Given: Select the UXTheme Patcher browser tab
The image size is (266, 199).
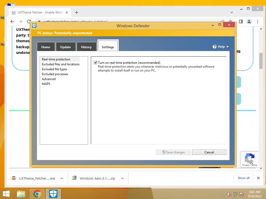Looking at the screenshot, I should [x=39, y=12].
